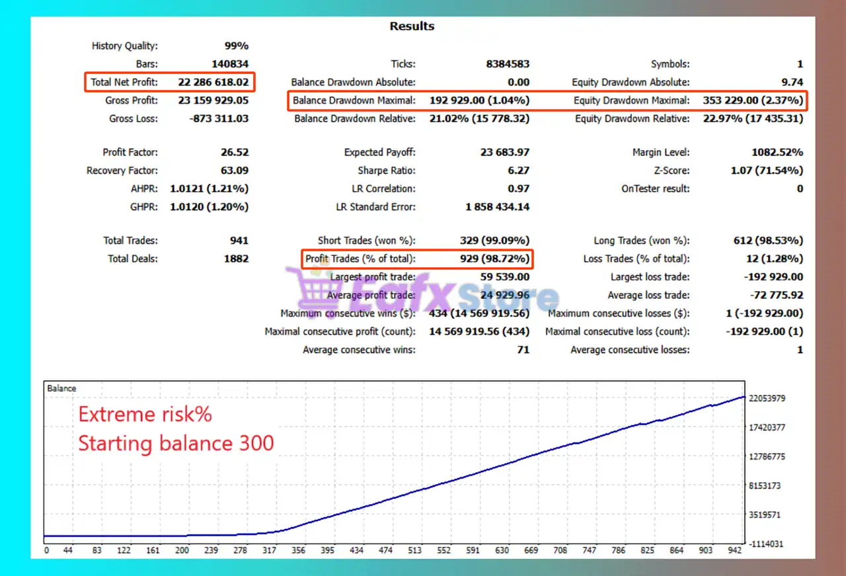Select the Starting balance 300 text
Image resolution: width=846 pixels, height=576 pixels.
(x=176, y=444)
